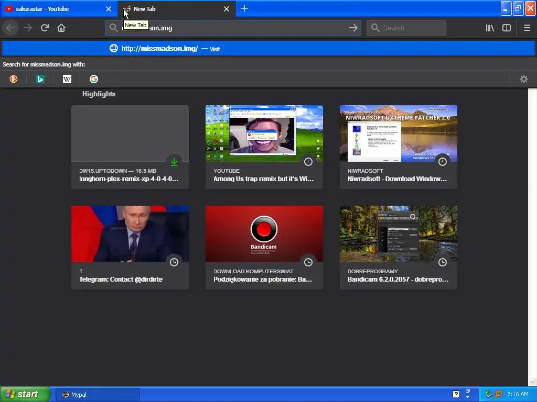
Task: Switch to the sakurastar - YouTube tab
Action: [x=59, y=9]
